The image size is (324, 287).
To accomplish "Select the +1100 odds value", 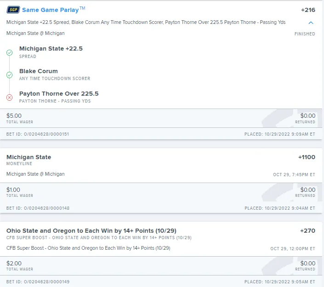I will pos(307,157).
